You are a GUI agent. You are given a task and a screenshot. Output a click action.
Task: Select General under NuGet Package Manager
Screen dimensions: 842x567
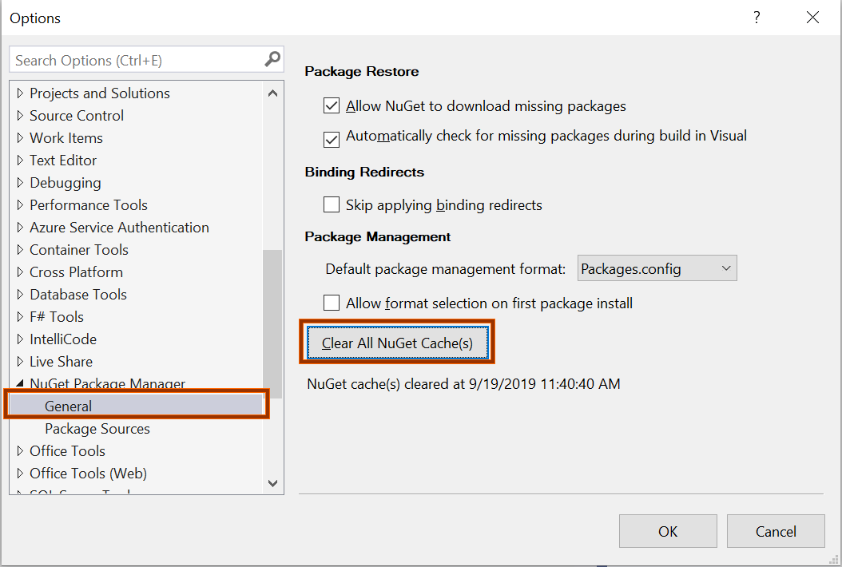pyautogui.click(x=69, y=406)
